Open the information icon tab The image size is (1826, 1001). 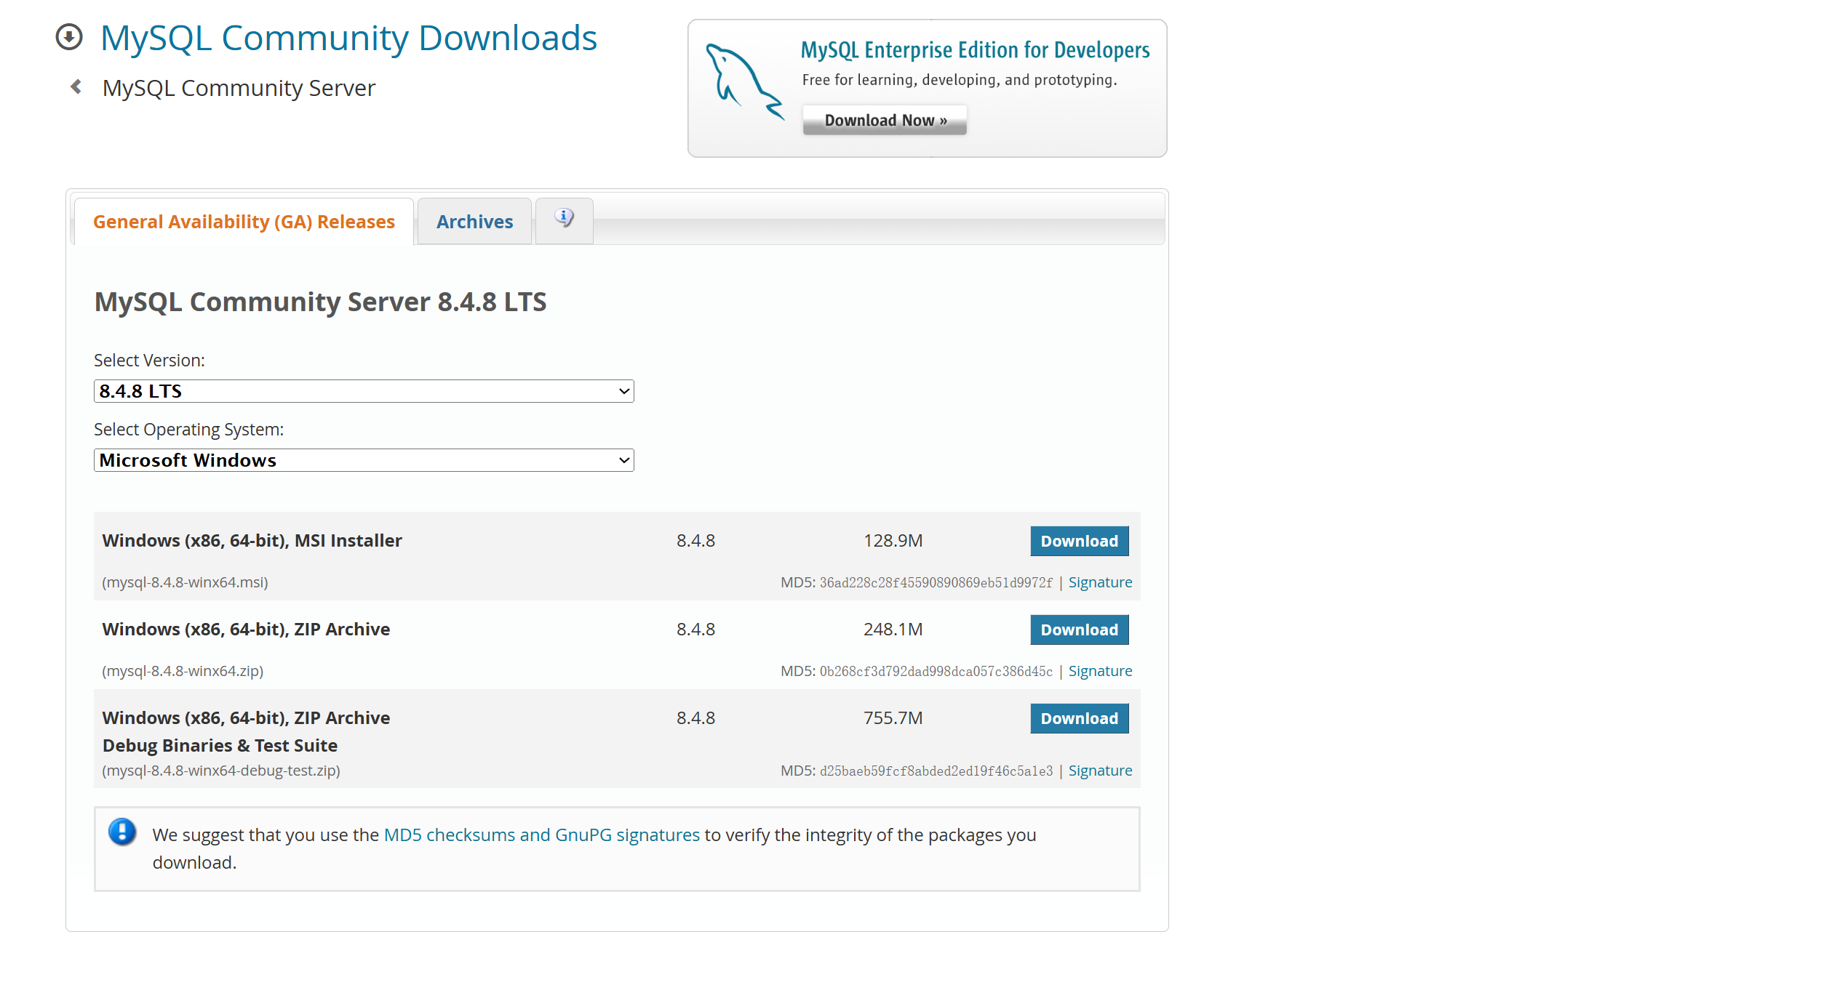point(564,220)
